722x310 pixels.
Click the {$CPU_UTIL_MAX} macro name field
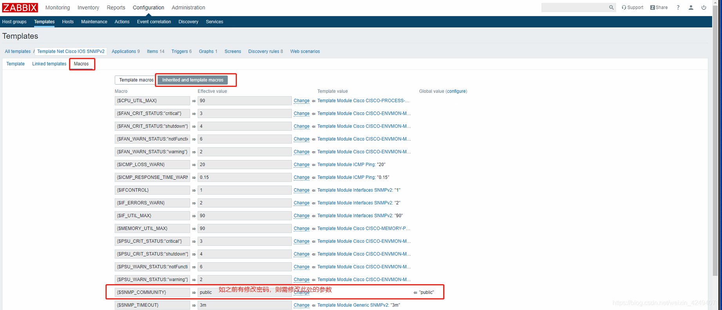click(152, 101)
